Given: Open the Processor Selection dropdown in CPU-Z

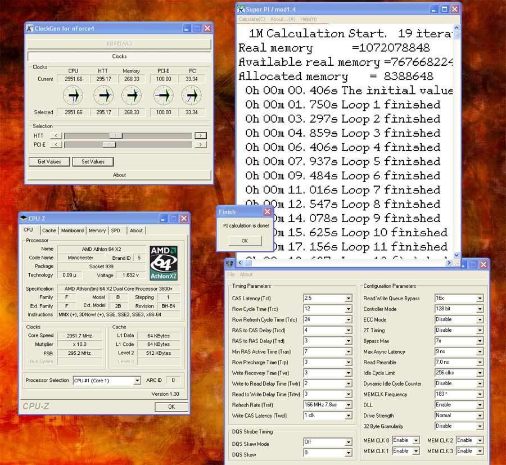Looking at the screenshot, I should (x=137, y=381).
